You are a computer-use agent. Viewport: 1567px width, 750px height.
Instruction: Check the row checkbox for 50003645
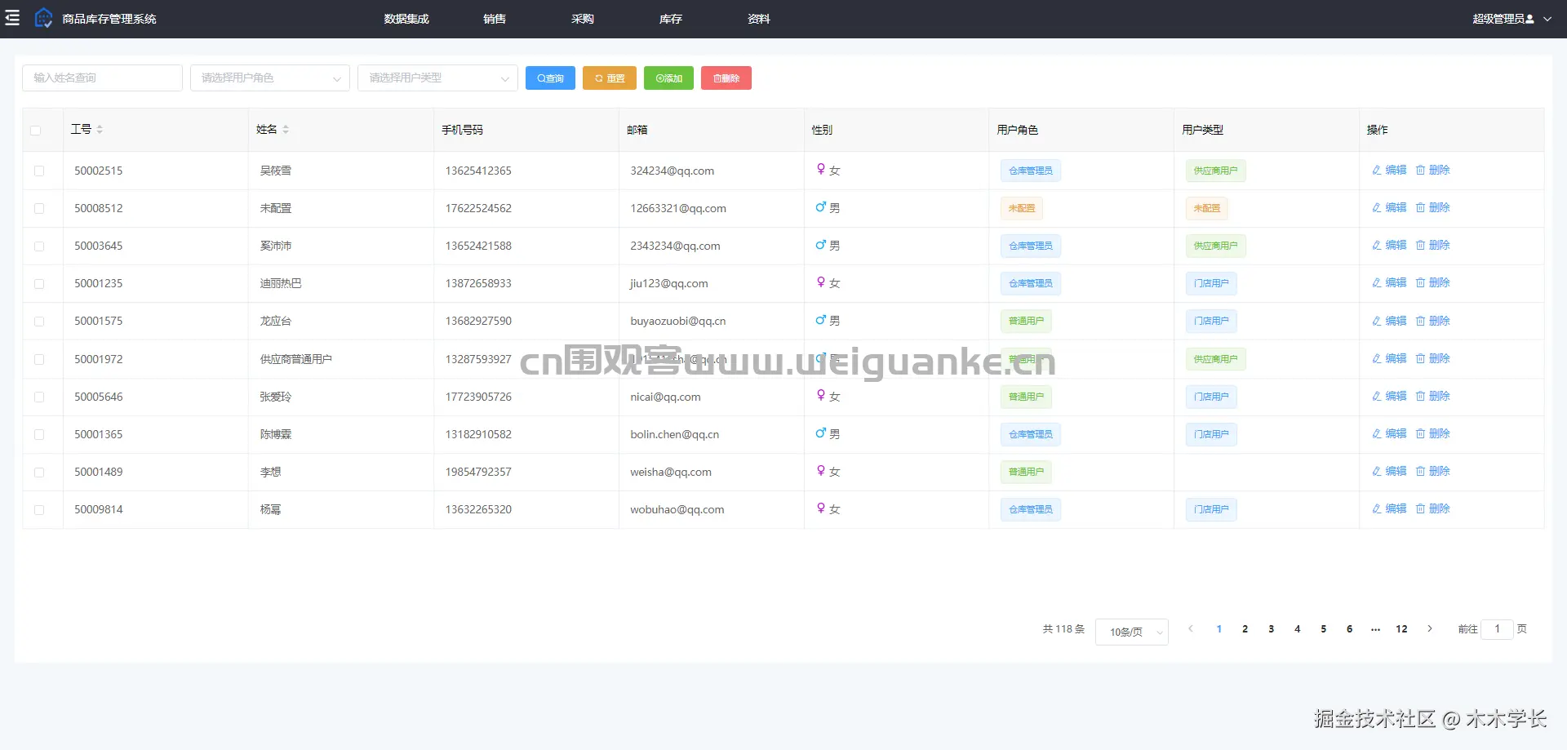(39, 246)
